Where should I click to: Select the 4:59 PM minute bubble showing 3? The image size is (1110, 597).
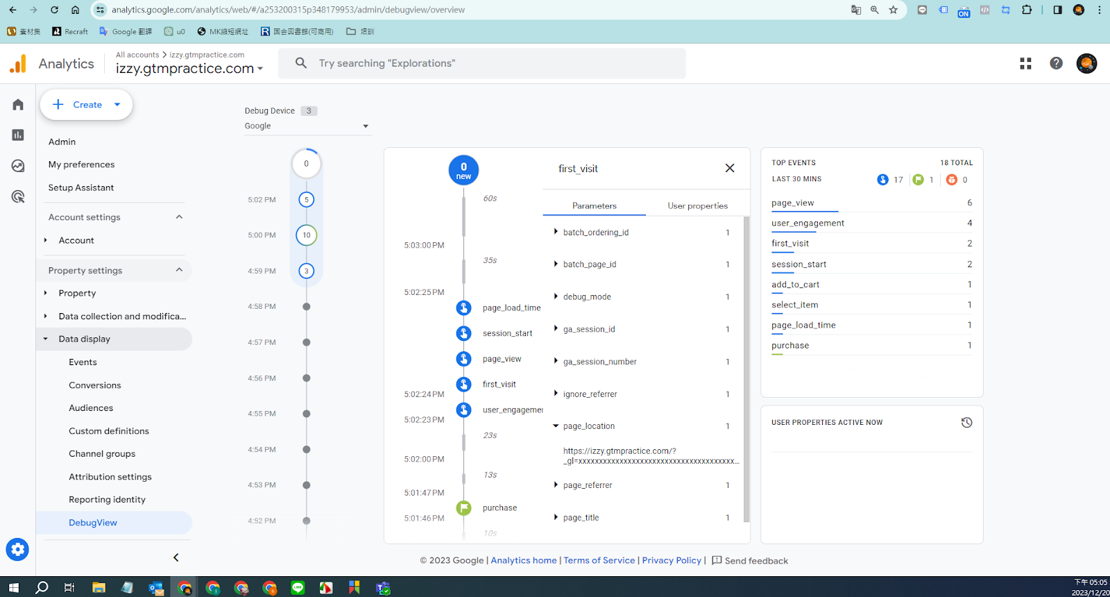pos(307,271)
